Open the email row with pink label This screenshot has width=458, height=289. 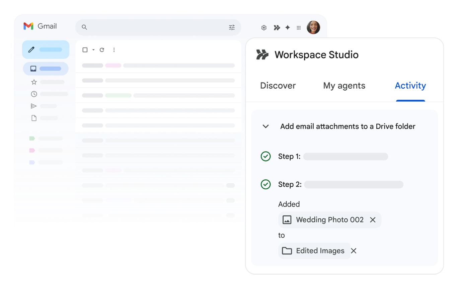158,66
